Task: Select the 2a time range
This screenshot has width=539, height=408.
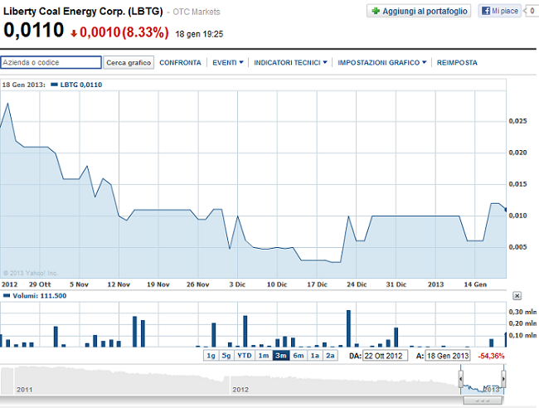Action: point(330,356)
